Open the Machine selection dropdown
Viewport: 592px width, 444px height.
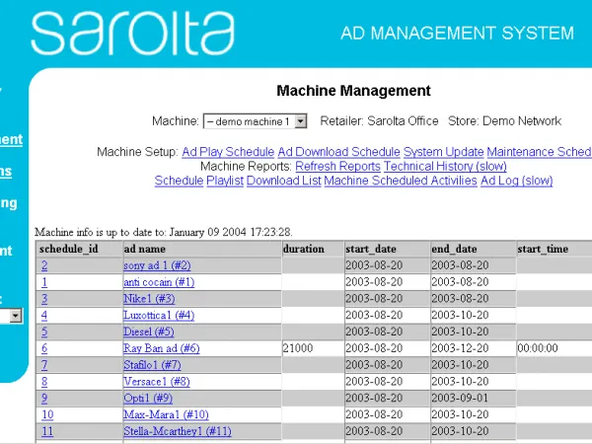[255, 121]
